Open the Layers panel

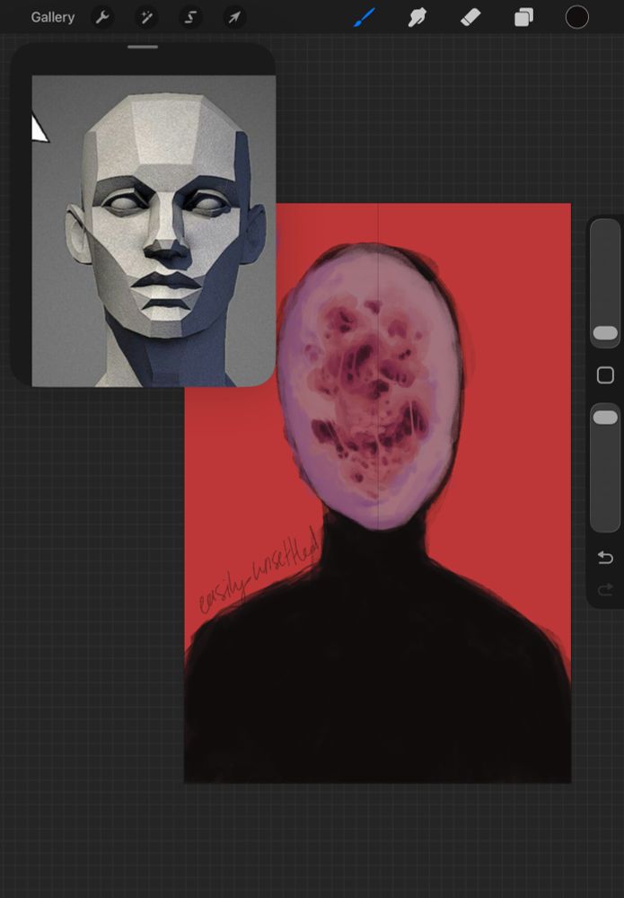click(523, 18)
